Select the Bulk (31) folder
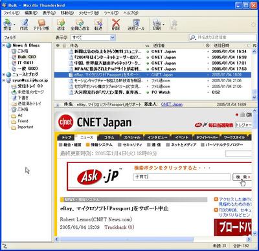The image size is (259, 251). click(x=27, y=57)
